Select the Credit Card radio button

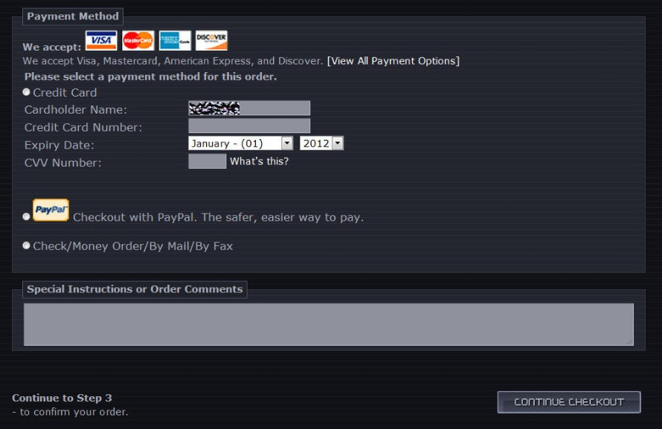tap(26, 92)
